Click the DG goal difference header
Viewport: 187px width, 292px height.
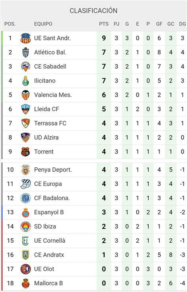pyautogui.click(x=182, y=24)
